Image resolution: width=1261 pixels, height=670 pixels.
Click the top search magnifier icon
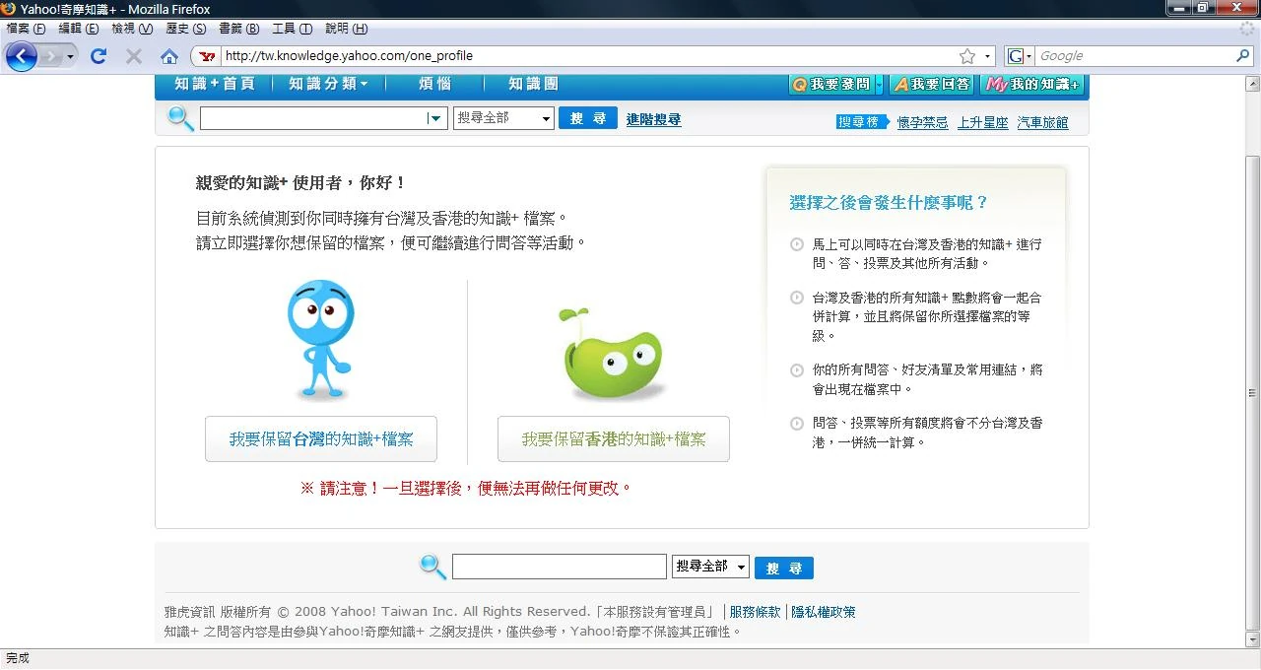click(181, 118)
